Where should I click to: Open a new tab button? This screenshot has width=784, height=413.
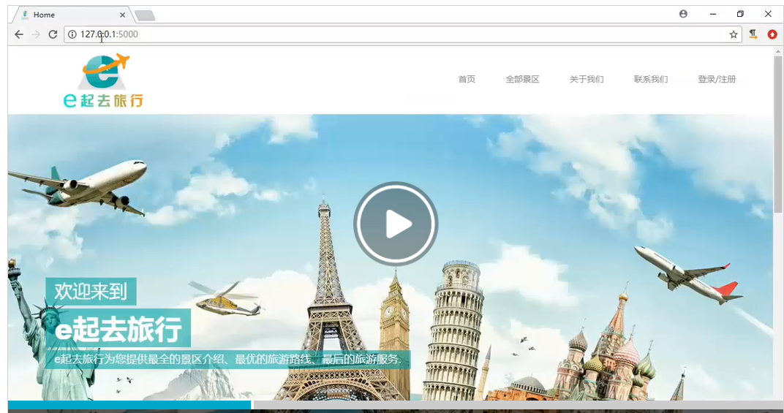(145, 15)
